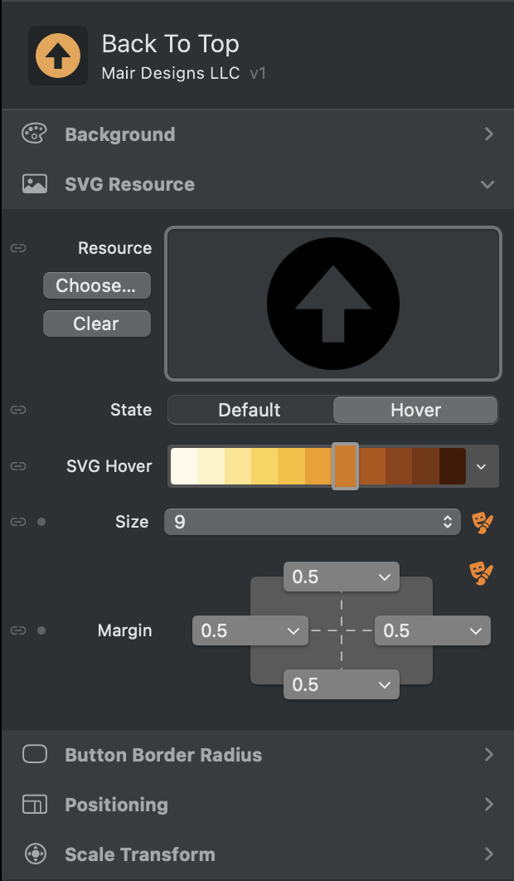Click the theater masks icon above Margin

click(x=482, y=572)
